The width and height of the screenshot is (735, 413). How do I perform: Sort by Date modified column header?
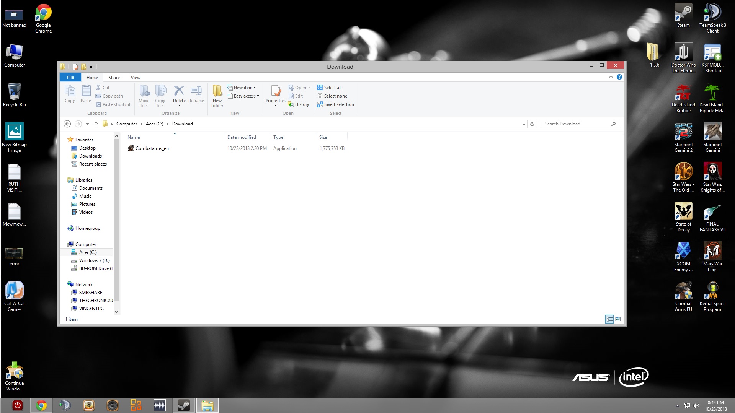[x=242, y=137]
